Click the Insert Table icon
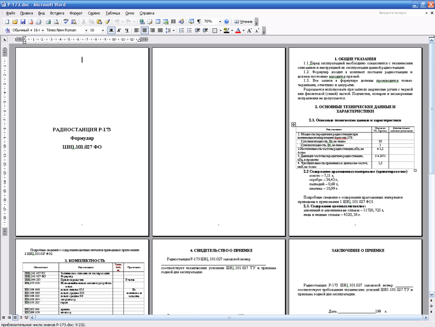The image size is (435, 327). coord(158,22)
